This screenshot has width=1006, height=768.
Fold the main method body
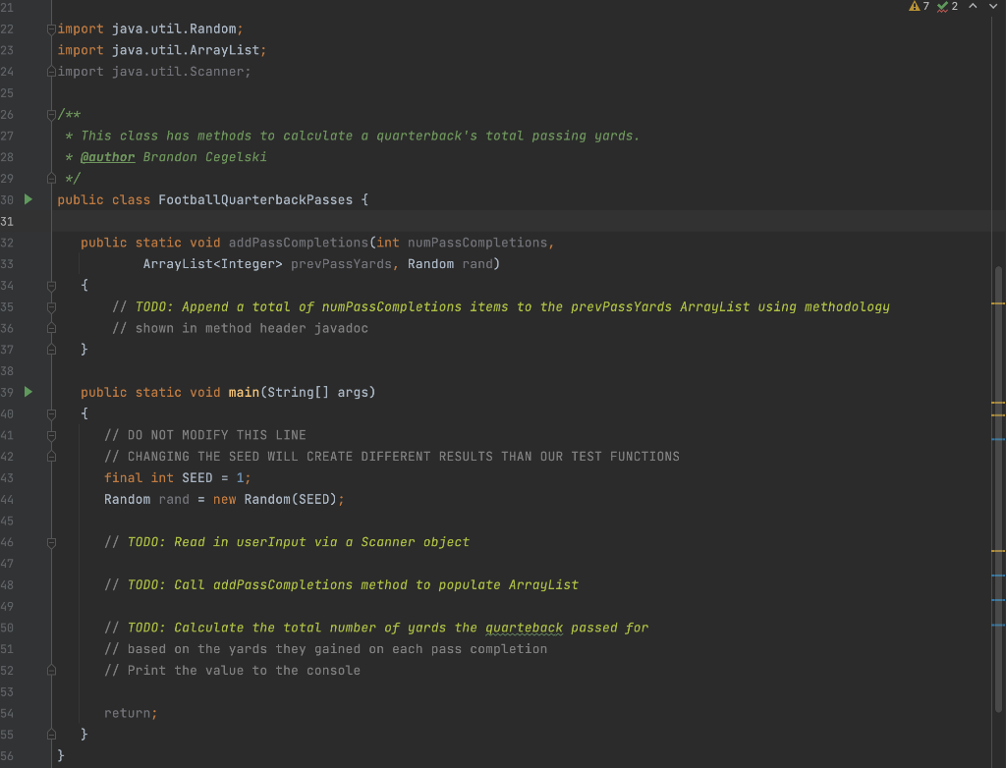coord(49,413)
